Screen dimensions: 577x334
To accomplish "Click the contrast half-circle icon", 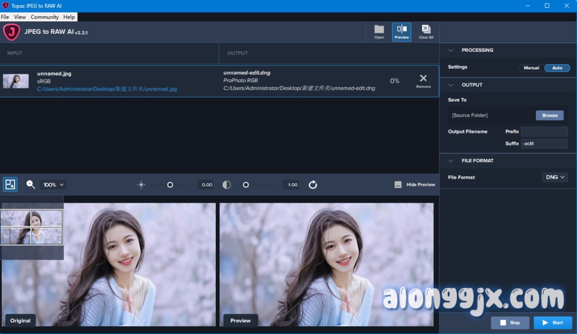I will click(227, 185).
